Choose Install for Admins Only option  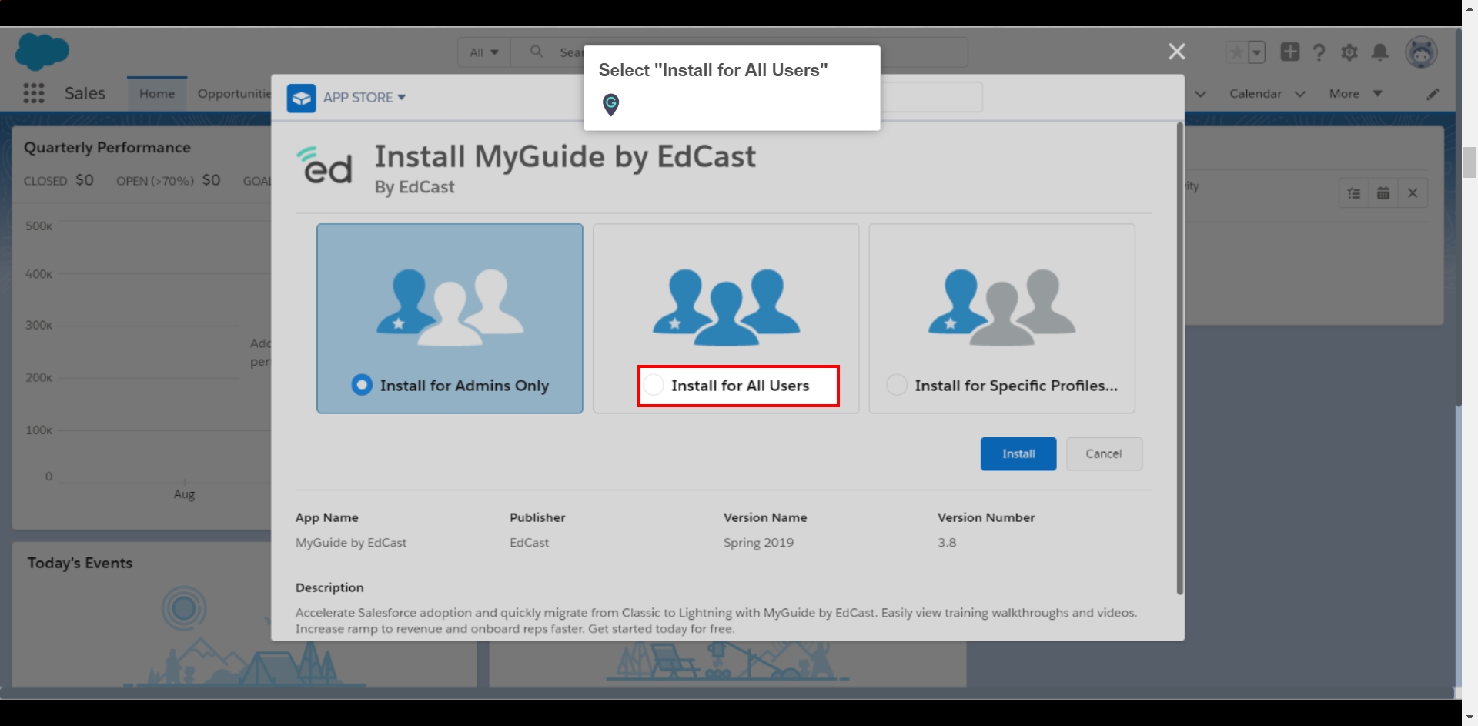(362, 385)
